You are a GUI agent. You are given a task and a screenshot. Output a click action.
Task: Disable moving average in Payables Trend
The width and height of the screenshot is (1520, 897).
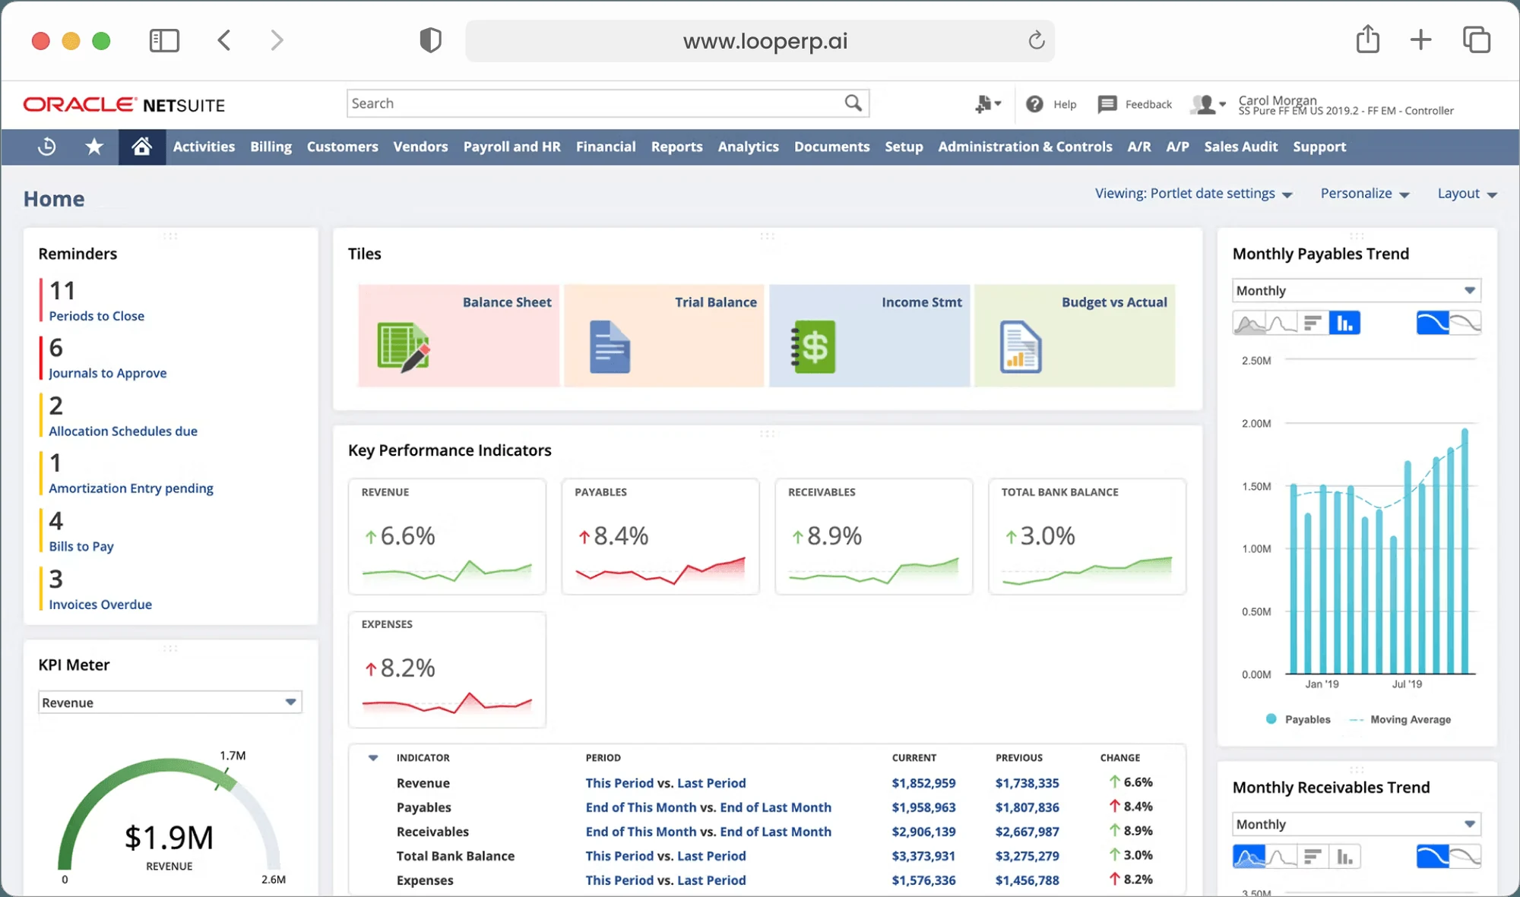[1466, 324]
